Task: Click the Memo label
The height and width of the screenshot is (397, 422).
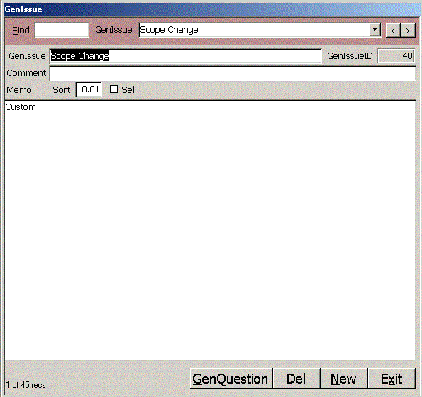Action: coord(19,89)
